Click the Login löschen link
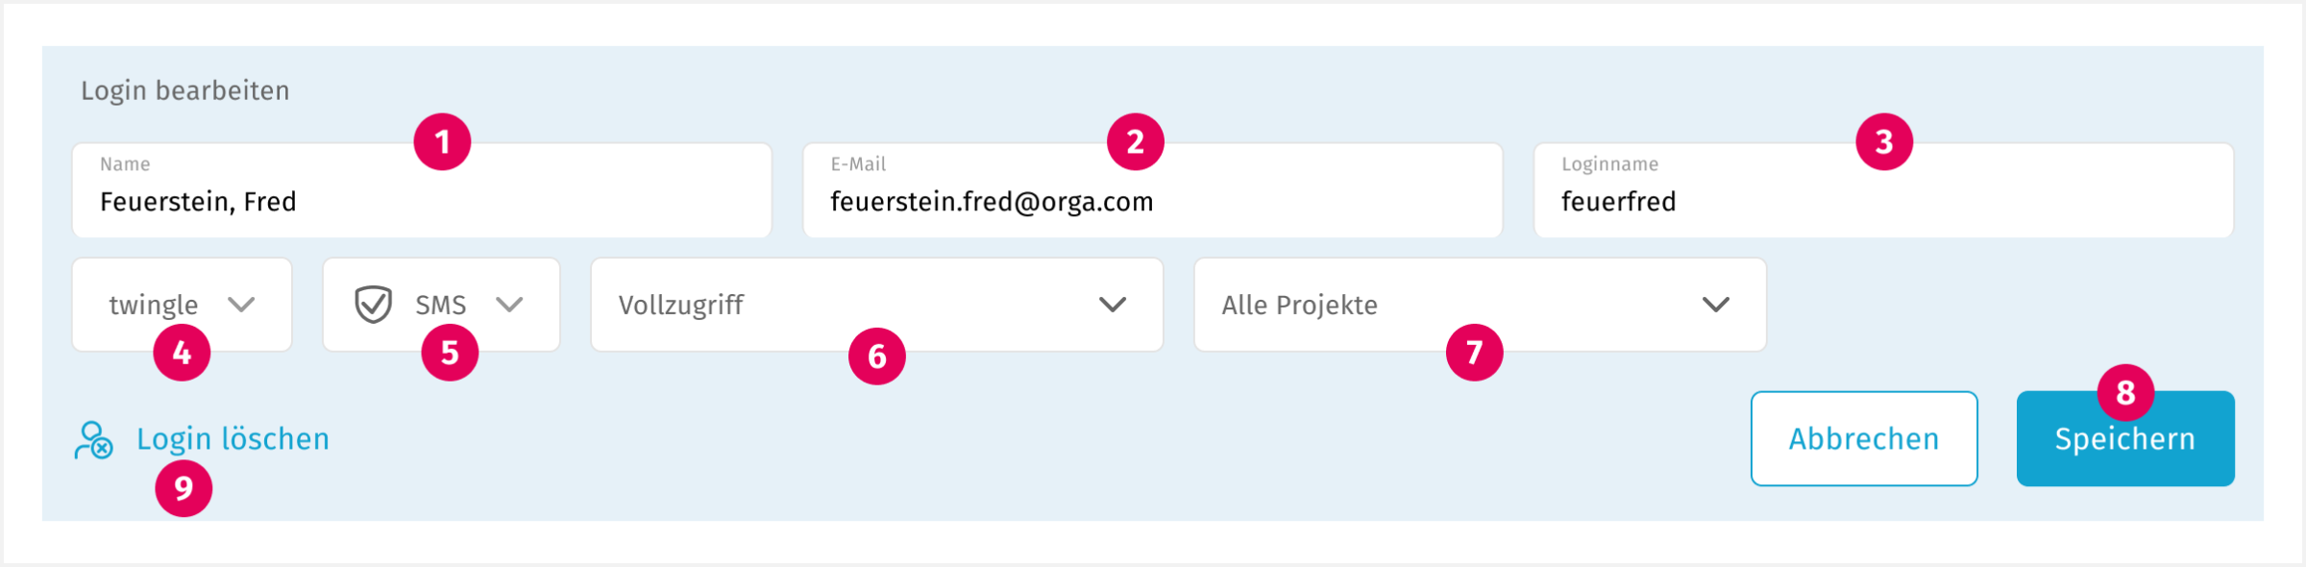 click(233, 439)
